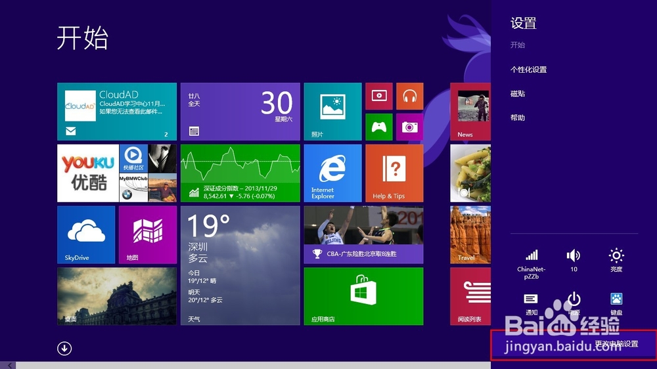
Task: Launch the Music headphones tile
Action: 410,96
